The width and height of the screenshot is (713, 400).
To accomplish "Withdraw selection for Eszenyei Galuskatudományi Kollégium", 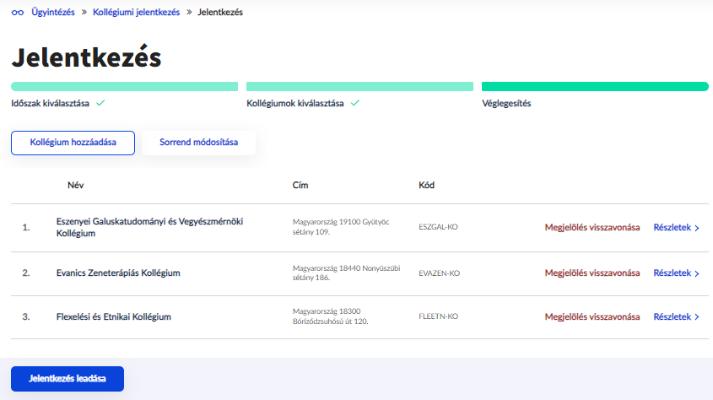I will point(592,227).
